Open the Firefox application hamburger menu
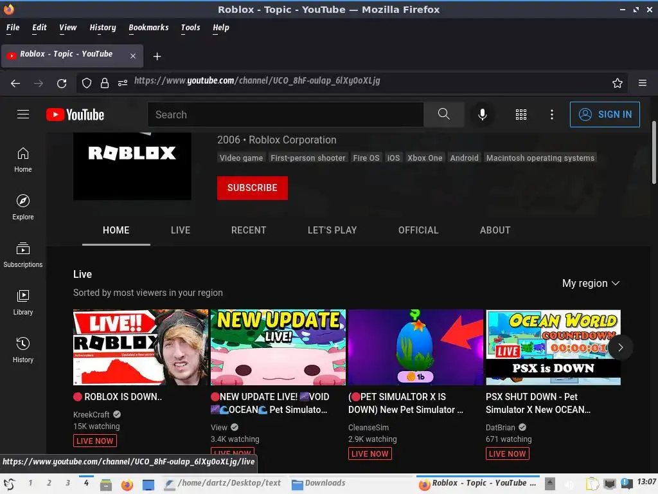Image resolution: width=658 pixels, height=494 pixels. click(643, 83)
